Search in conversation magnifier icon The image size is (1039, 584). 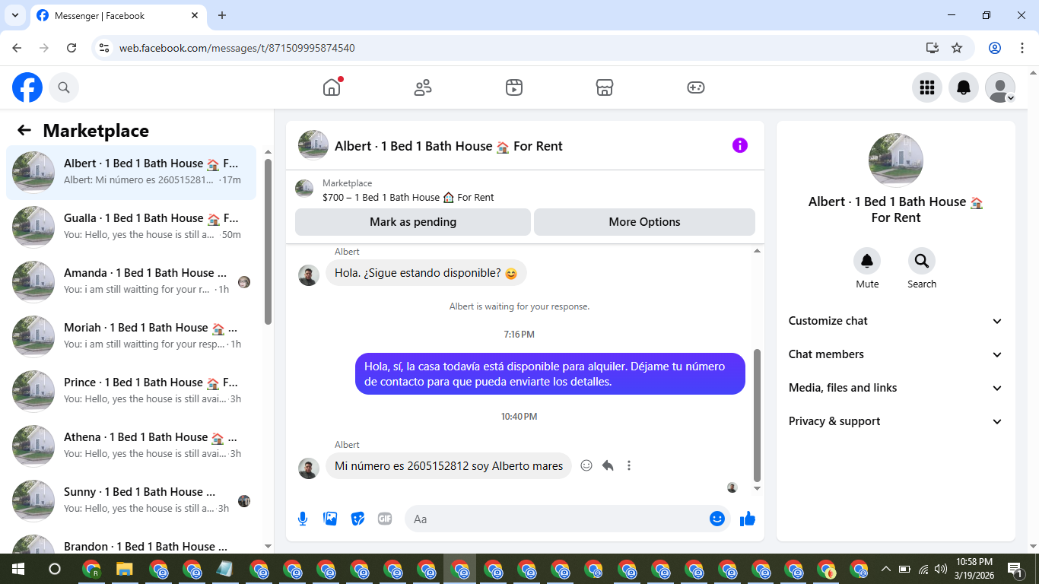(922, 262)
